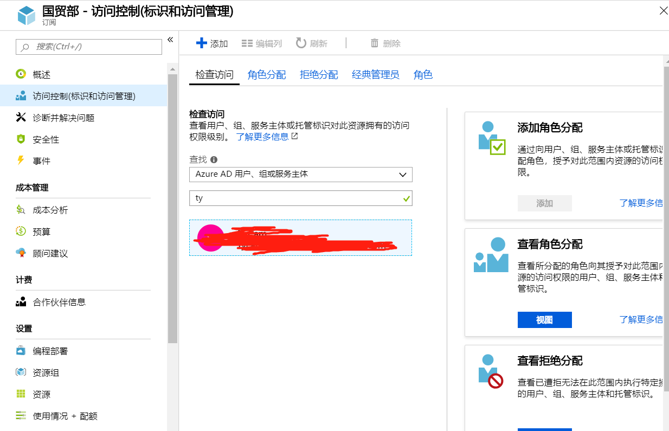The width and height of the screenshot is (669, 431).
Task: Click the 成本分析 icon
Action: point(21,210)
